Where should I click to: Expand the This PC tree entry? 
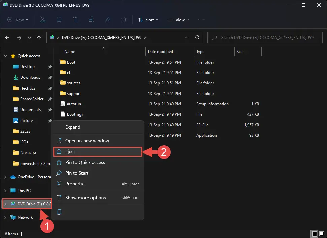[x=5, y=190]
